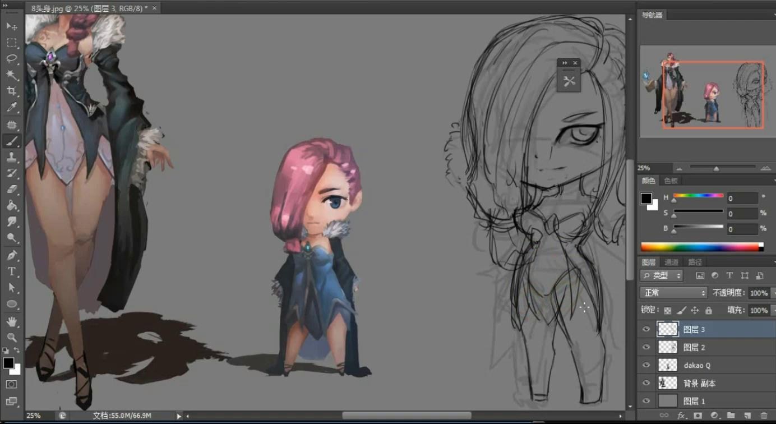Select the Move tool
The image size is (776, 424).
tap(11, 26)
